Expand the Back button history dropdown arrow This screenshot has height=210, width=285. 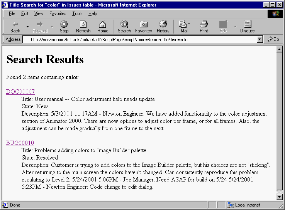coord(27,27)
